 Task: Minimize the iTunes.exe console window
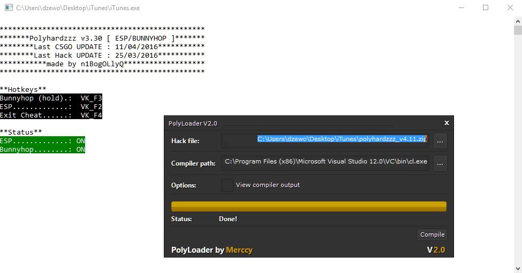point(462,7)
